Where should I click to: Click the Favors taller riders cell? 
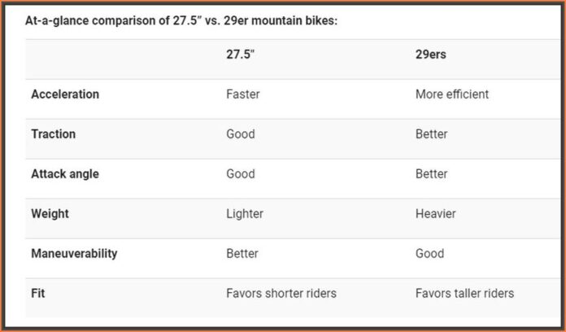click(x=464, y=293)
